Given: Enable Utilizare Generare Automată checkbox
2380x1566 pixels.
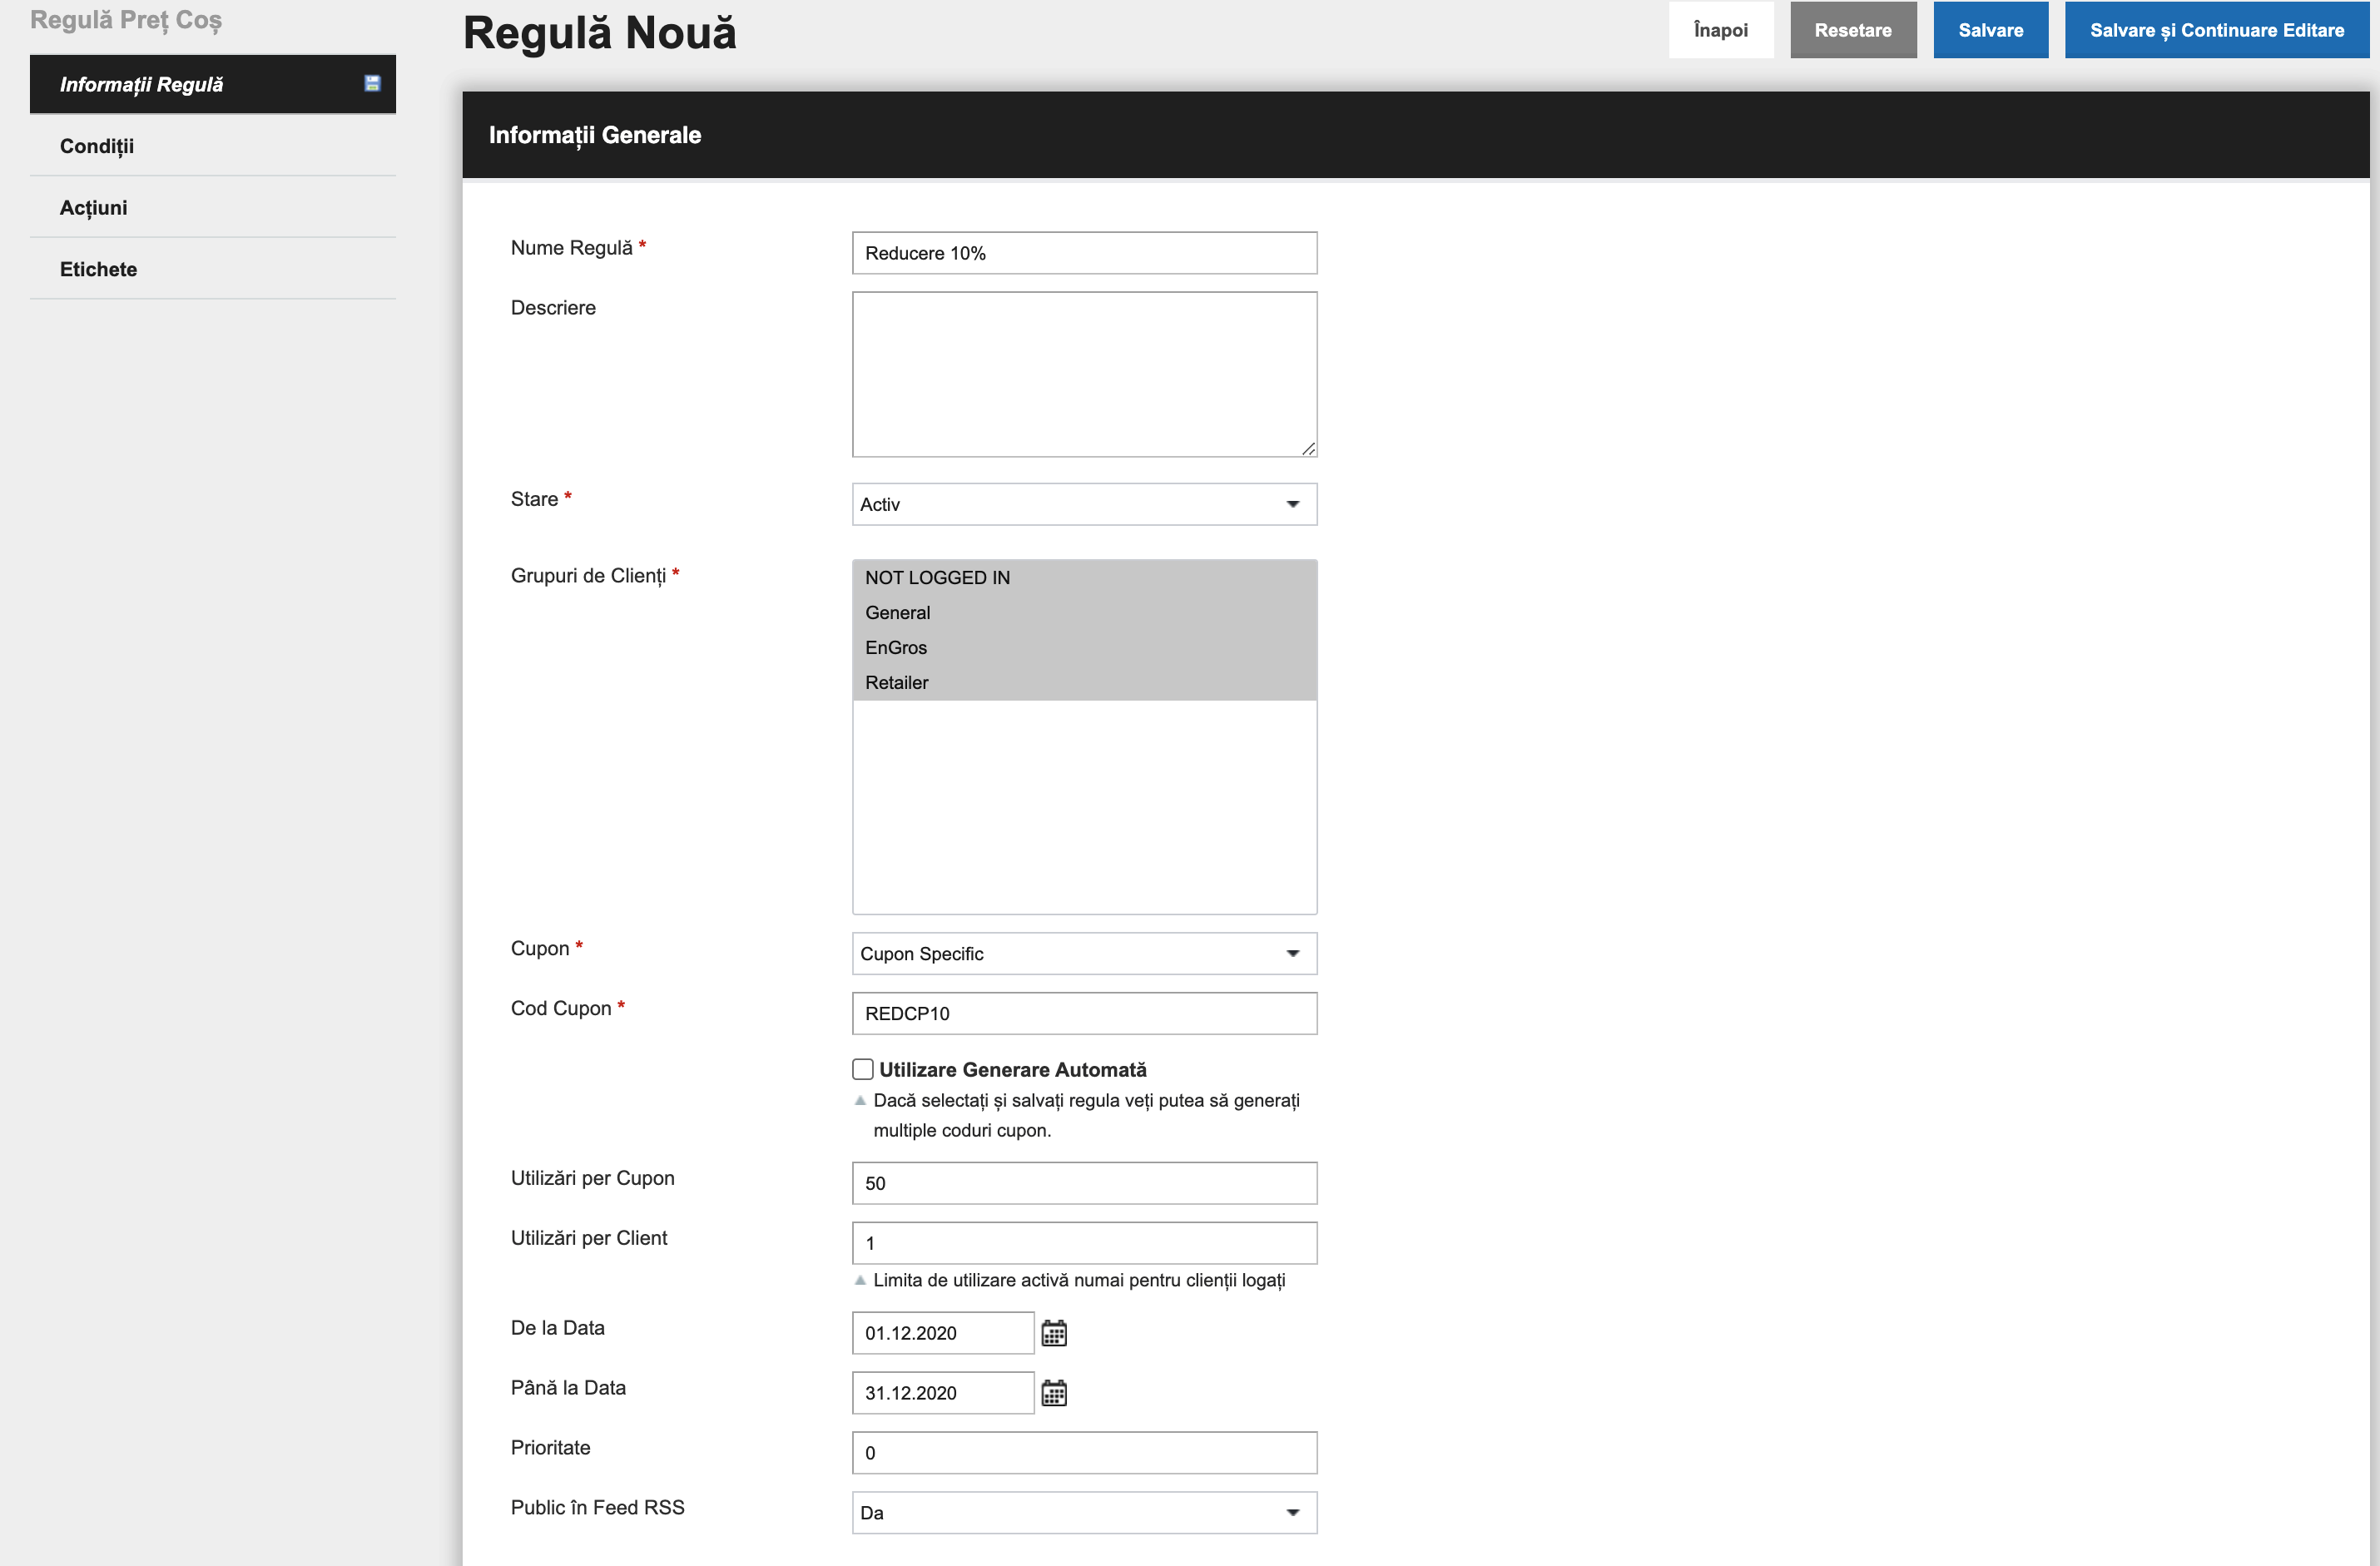Looking at the screenshot, I should [x=863, y=1069].
